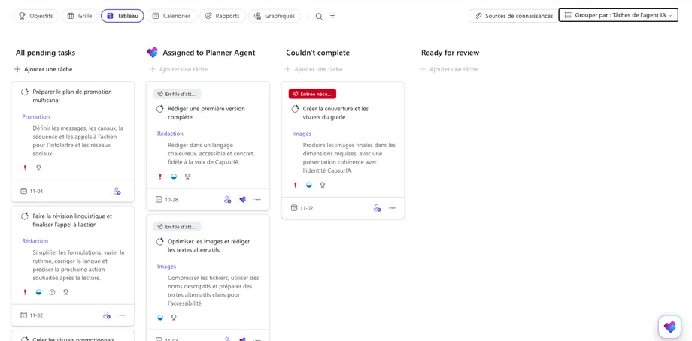Switch to the Calendrier view
692x341 pixels.
pyautogui.click(x=171, y=16)
